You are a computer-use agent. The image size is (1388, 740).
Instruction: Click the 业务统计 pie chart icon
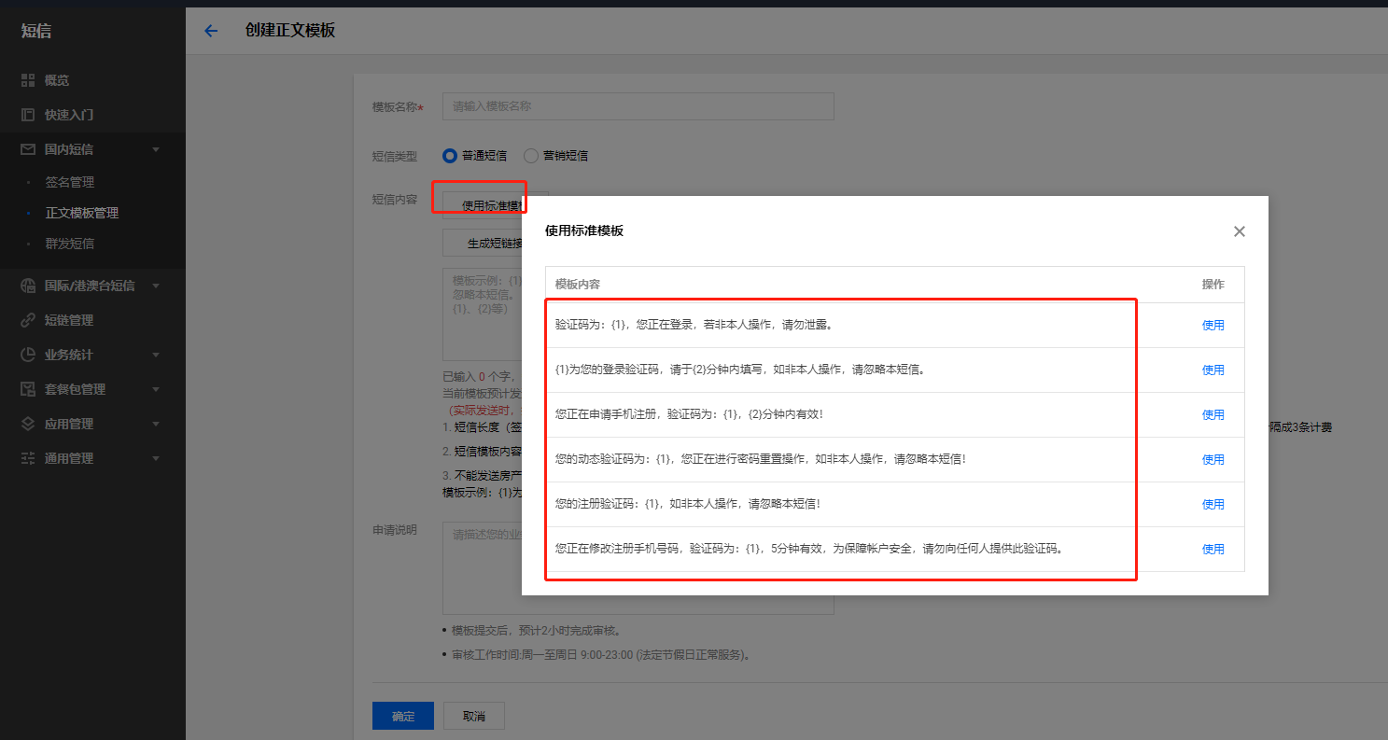coord(28,355)
